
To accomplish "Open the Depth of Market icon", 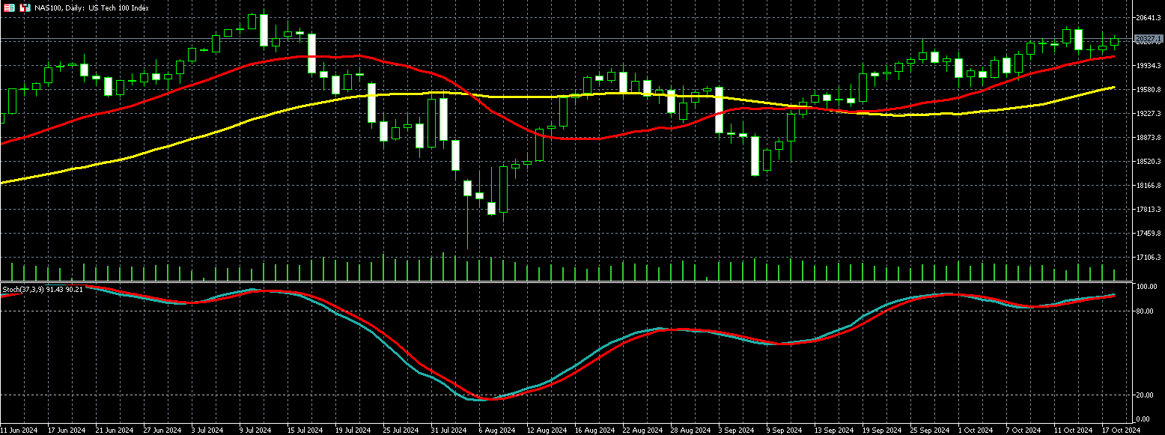I will pos(25,7).
